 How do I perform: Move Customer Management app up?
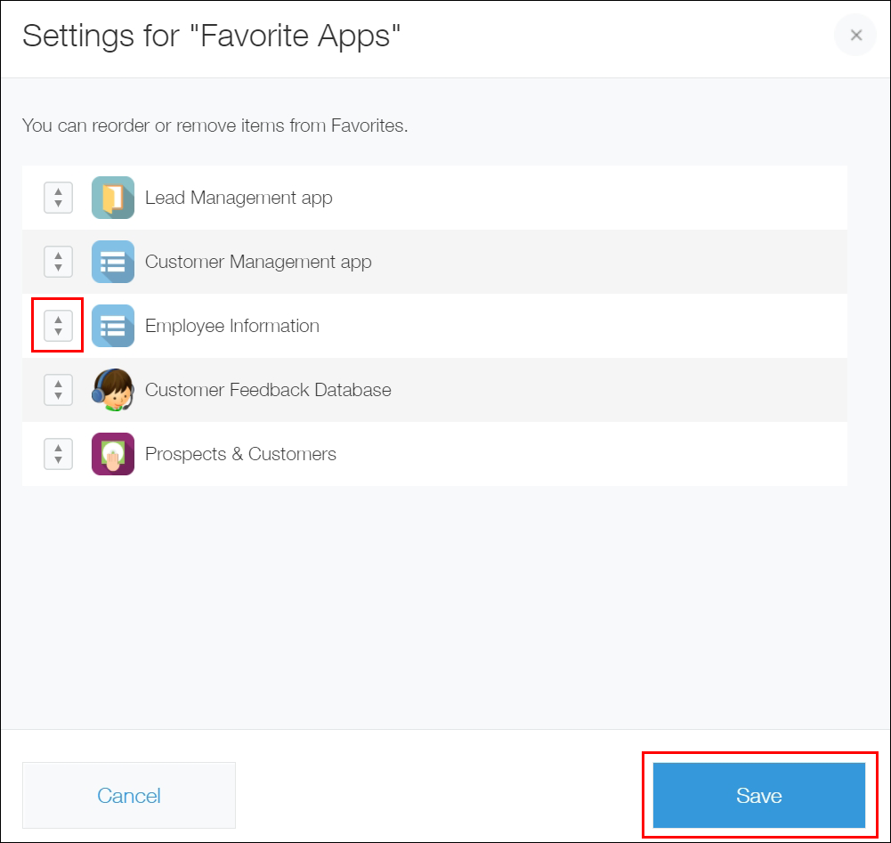coord(58,256)
